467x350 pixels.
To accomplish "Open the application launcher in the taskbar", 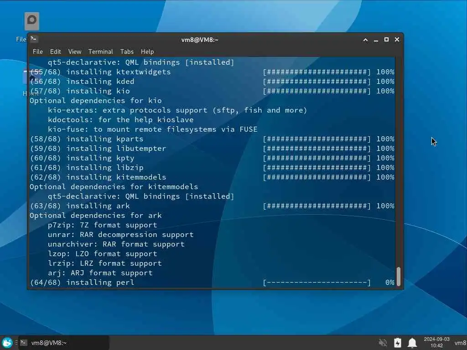I will [x=7, y=343].
